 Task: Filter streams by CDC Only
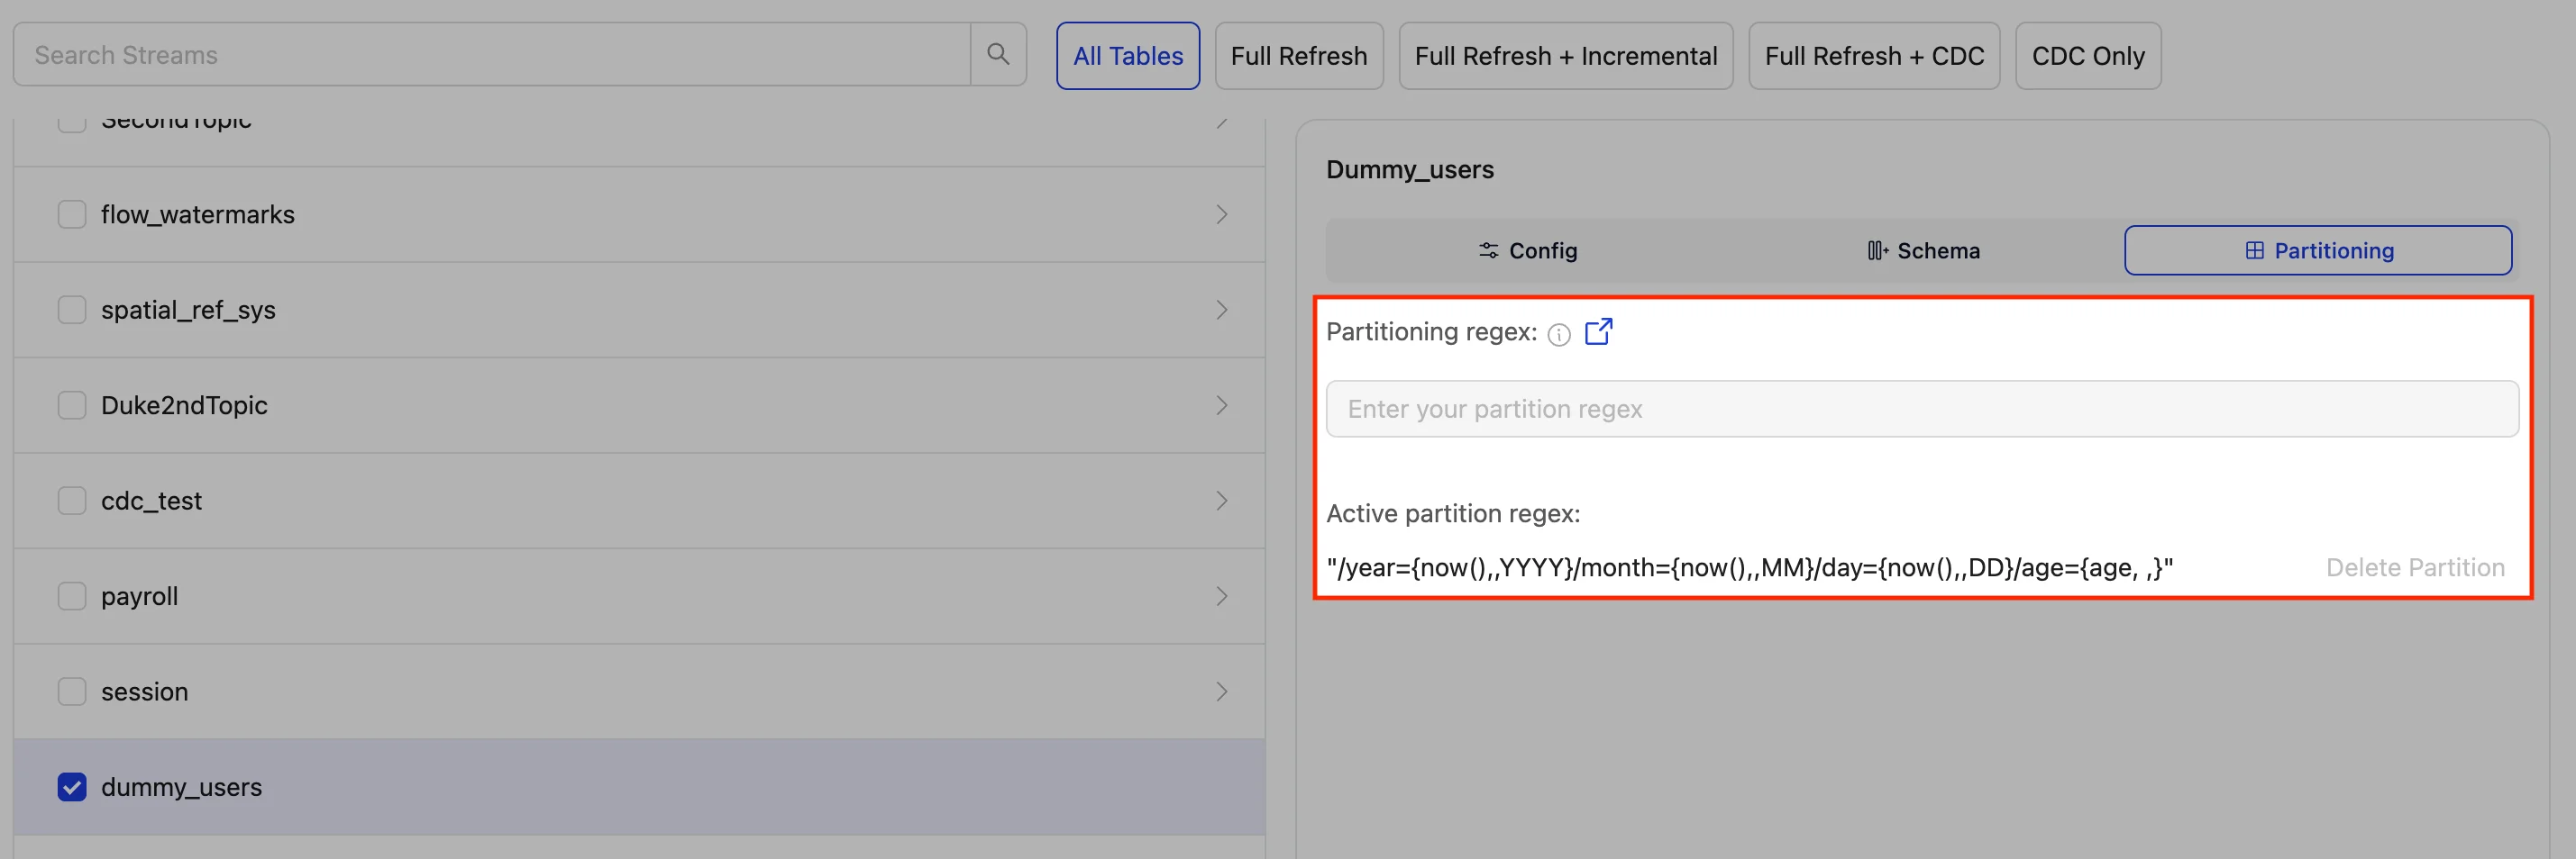pyautogui.click(x=2087, y=56)
